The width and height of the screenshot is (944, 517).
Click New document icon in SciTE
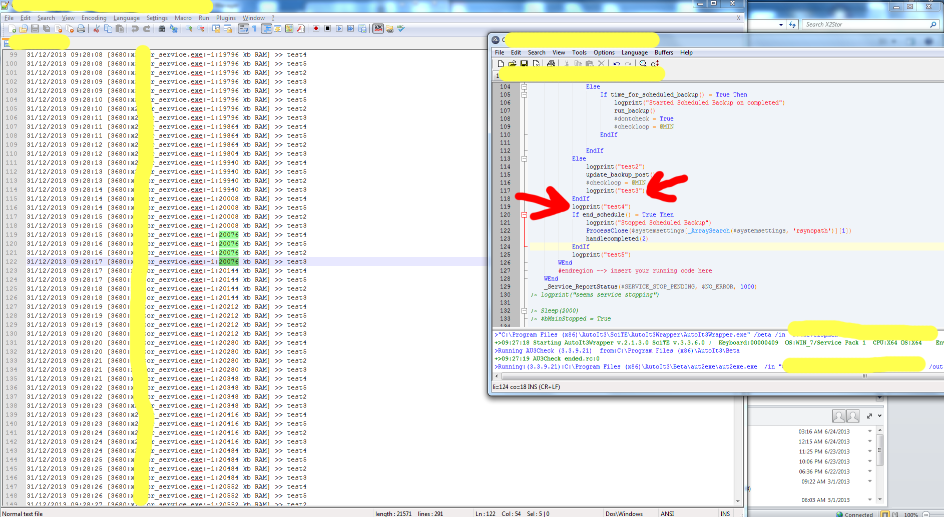click(x=501, y=63)
